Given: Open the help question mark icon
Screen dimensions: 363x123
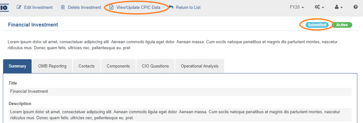Looking at the screenshot, I should (356, 7).
